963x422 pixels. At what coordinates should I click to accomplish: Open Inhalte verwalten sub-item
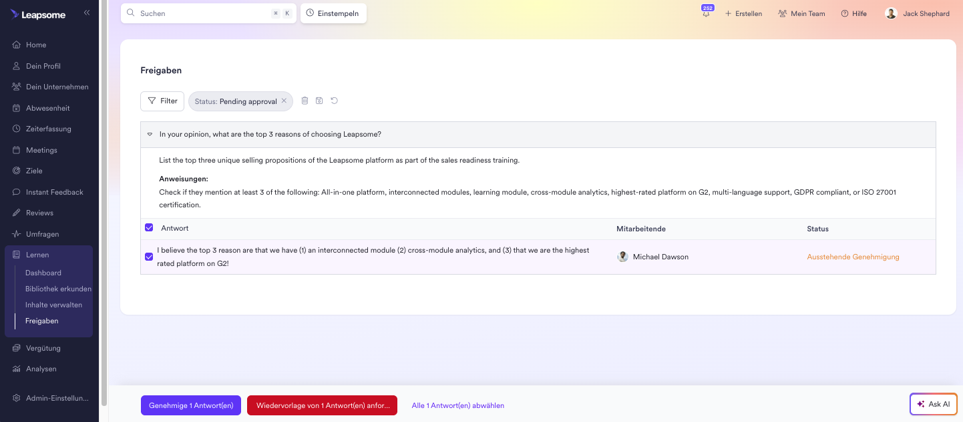click(53, 305)
